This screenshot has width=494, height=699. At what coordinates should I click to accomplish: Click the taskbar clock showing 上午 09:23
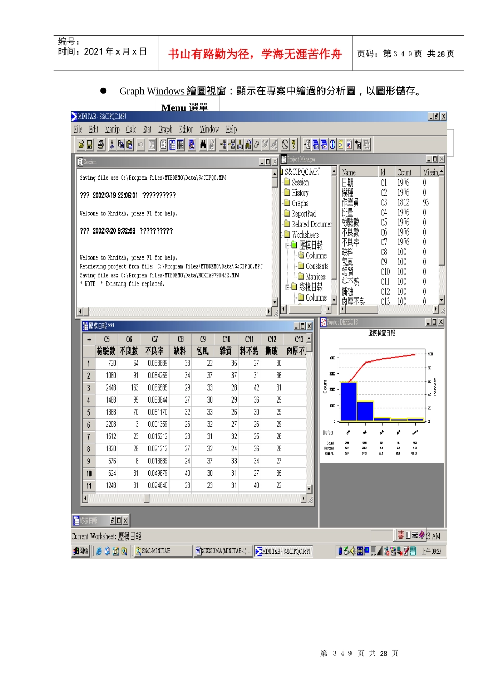432,551
